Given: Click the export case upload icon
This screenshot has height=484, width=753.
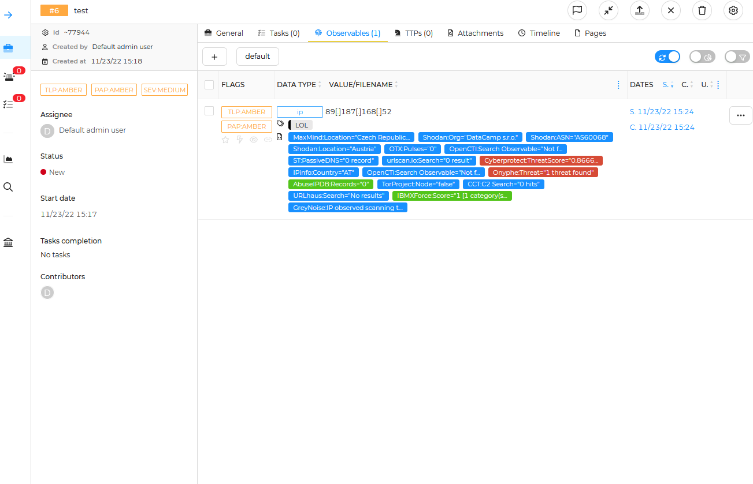Looking at the screenshot, I should [x=640, y=10].
